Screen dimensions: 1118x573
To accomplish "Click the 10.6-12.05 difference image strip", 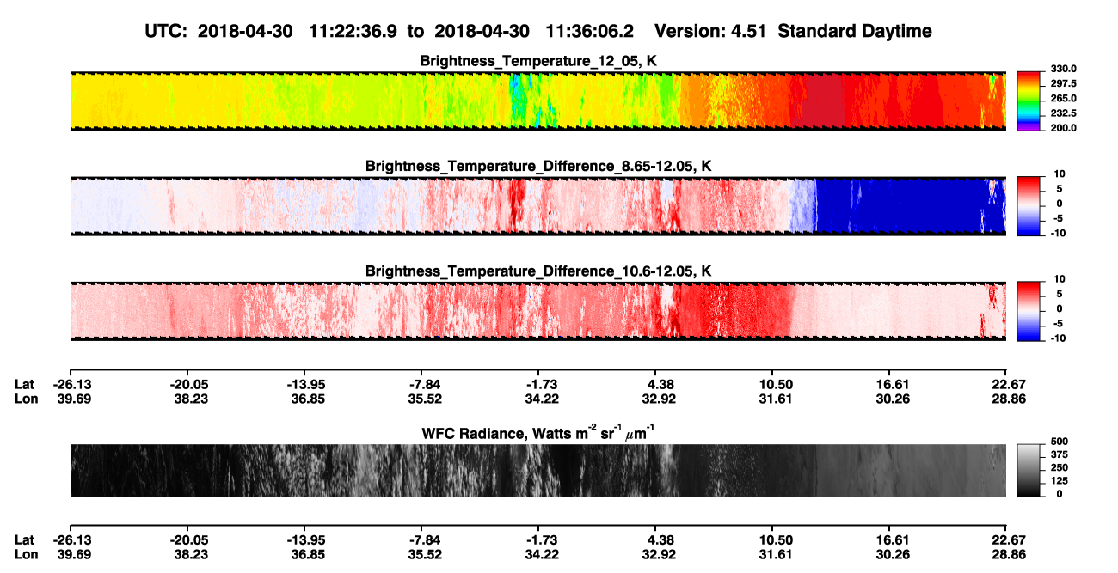I will click(537, 310).
